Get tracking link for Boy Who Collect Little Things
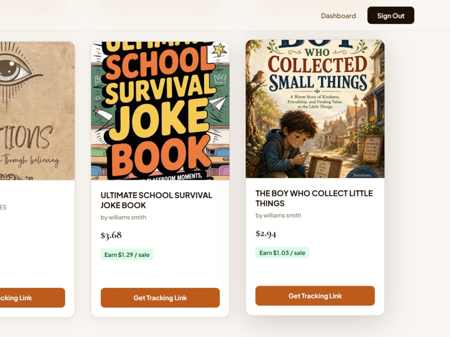Viewport: 450px width, 337px height. [315, 296]
